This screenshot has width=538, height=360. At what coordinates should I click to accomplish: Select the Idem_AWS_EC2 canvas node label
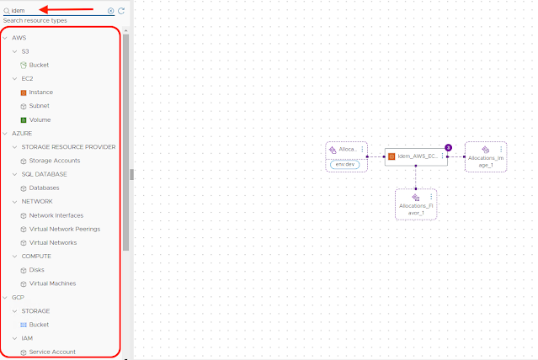point(418,156)
